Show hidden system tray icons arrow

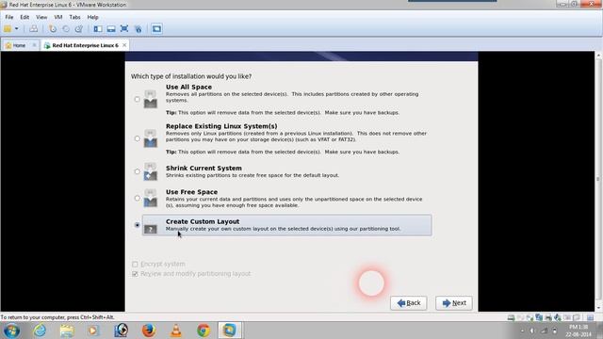(522, 331)
